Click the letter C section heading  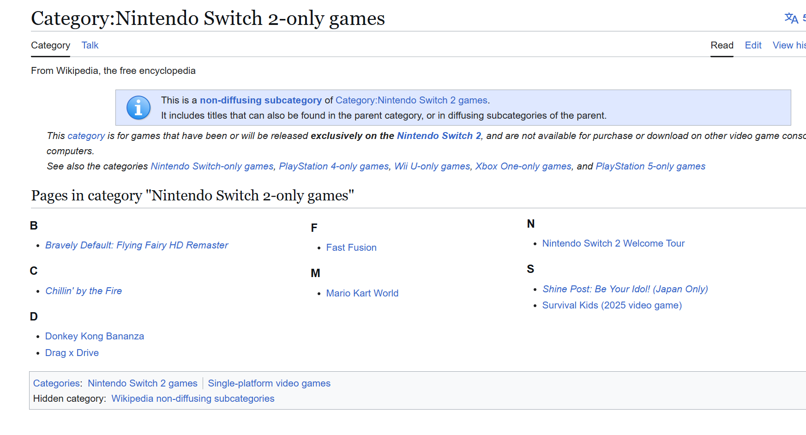[x=34, y=271]
